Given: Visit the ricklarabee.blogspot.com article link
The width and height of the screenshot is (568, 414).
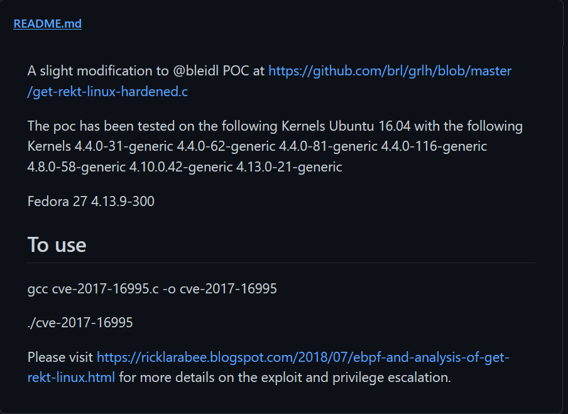Looking at the screenshot, I should point(303,357).
